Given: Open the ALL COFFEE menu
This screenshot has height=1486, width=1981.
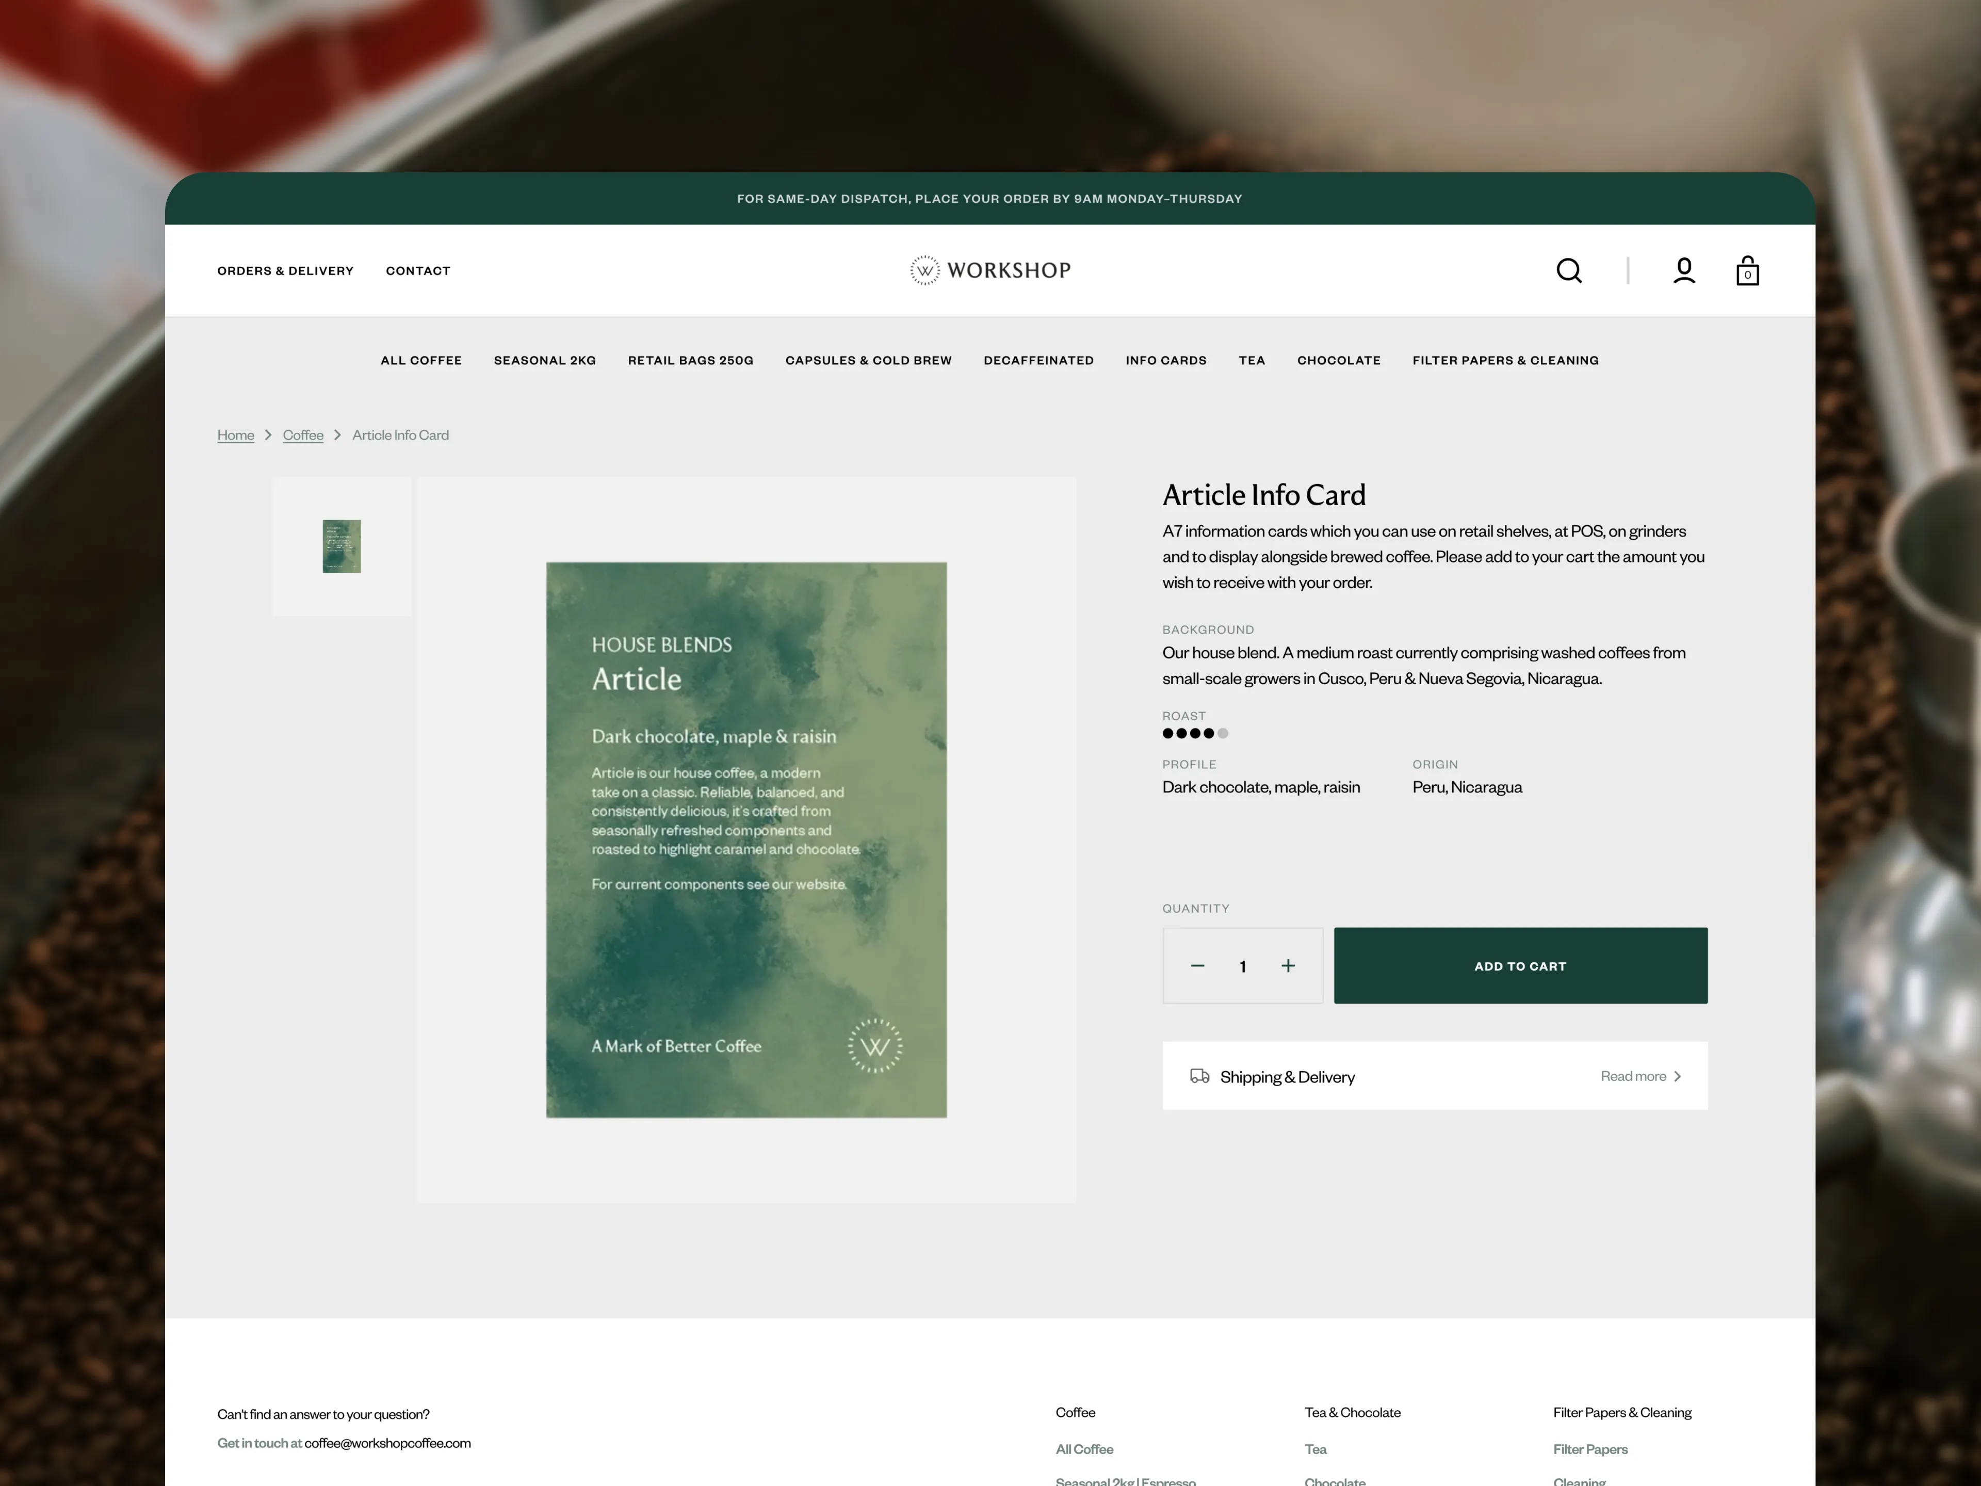Looking at the screenshot, I should (x=421, y=360).
